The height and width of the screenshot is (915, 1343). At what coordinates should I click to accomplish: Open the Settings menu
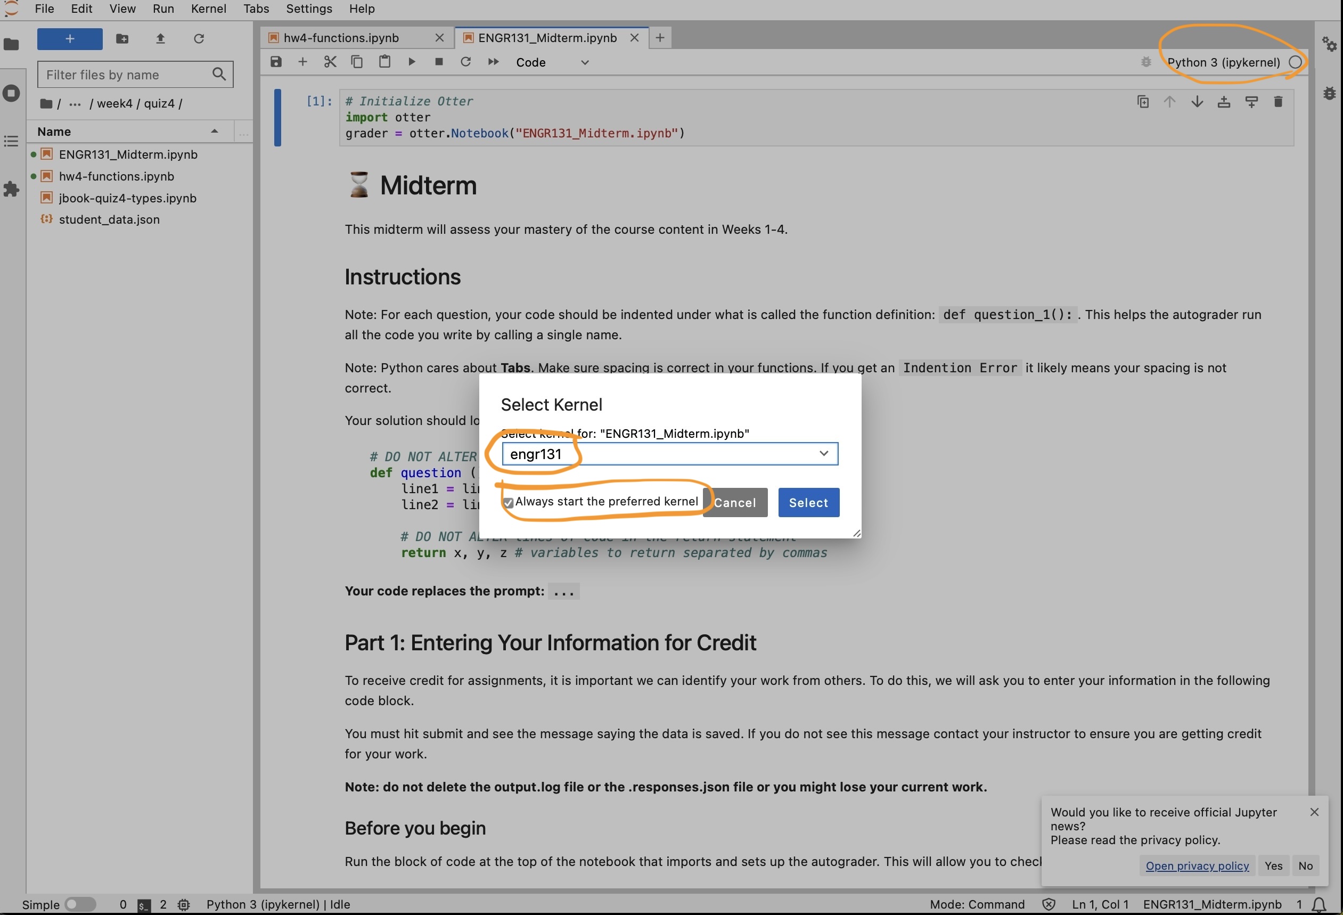309,9
